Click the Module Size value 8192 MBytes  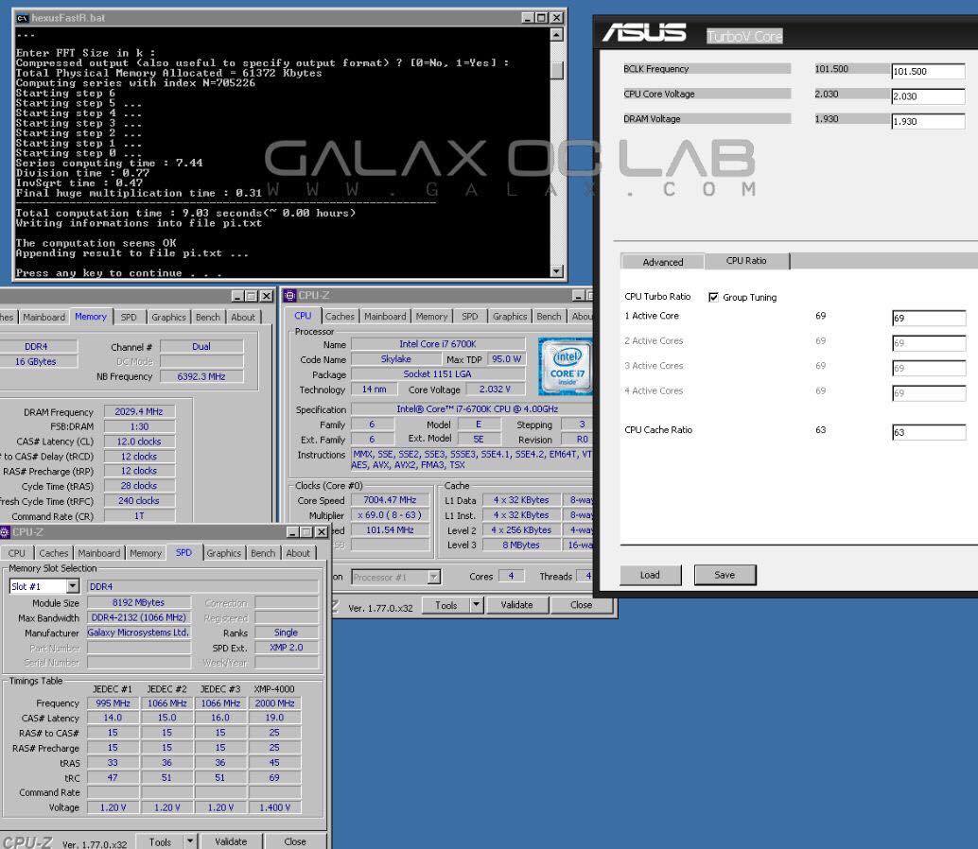click(x=138, y=602)
